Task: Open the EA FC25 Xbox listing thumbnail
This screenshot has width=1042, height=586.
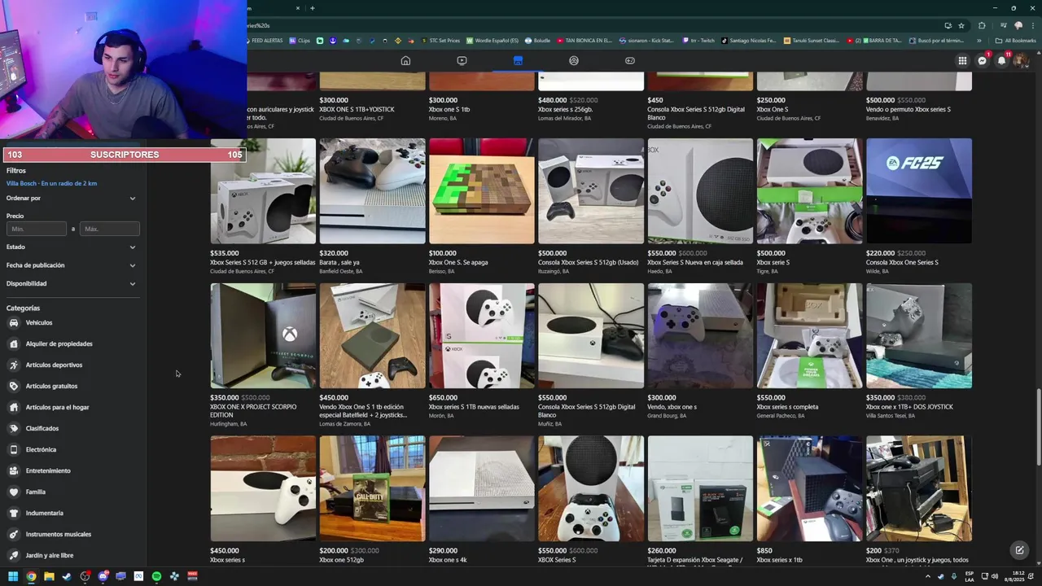Action: [919, 191]
